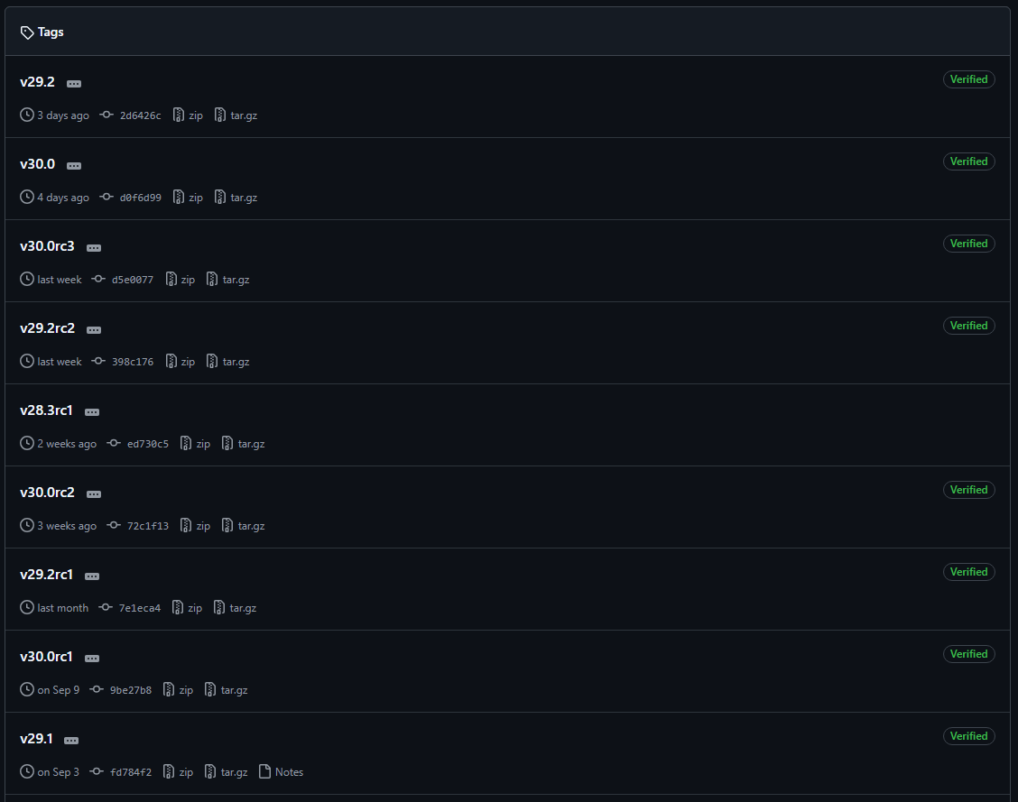Screen dimensions: 1018x802
Task: Click the zip file icon for v28.3rc1
Action: [186, 444]
